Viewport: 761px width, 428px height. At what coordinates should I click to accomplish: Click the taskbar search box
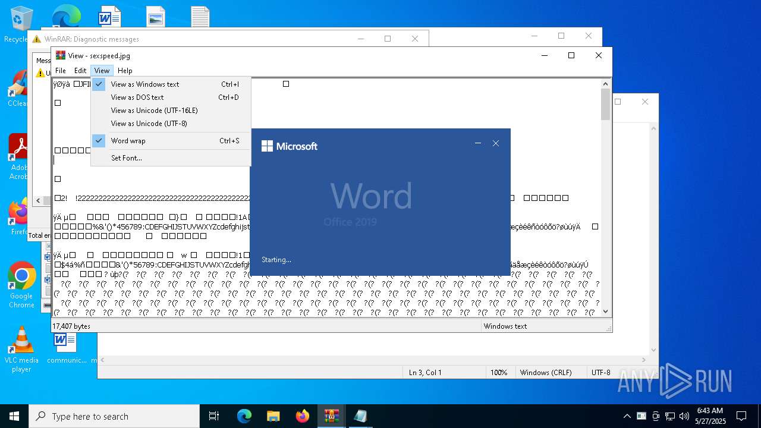pyautogui.click(x=114, y=416)
